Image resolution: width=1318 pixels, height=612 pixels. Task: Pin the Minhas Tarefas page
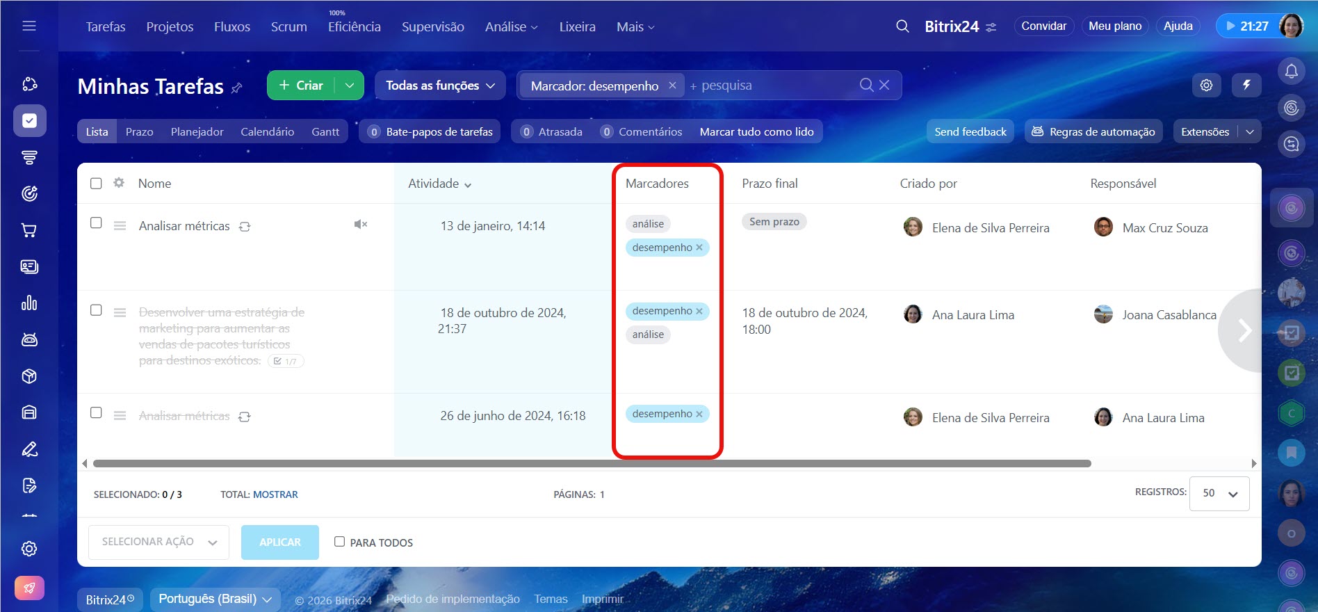click(237, 88)
